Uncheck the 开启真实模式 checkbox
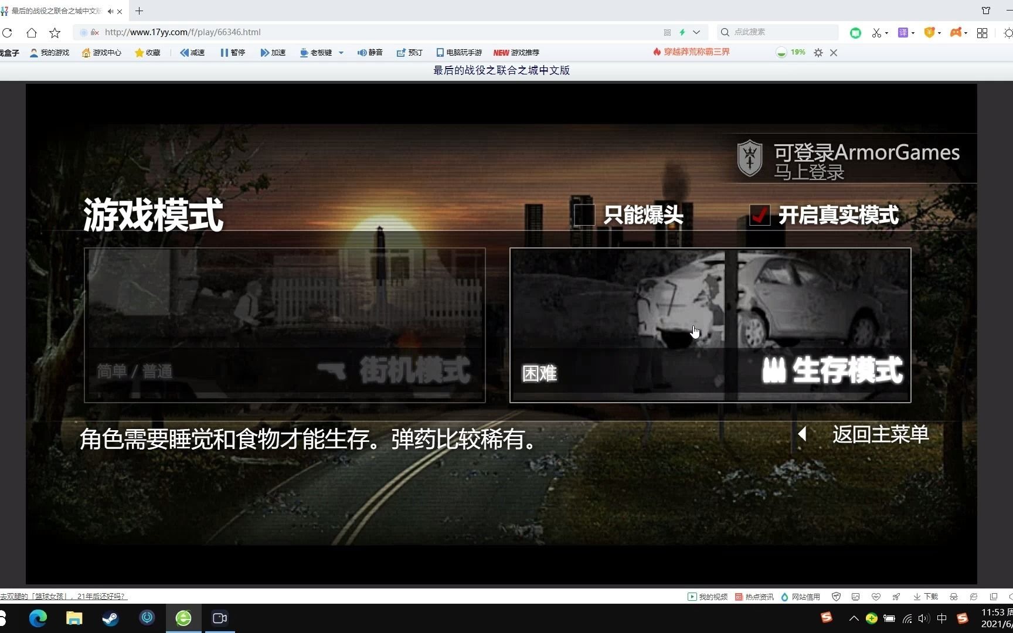The image size is (1013, 633). tap(760, 215)
